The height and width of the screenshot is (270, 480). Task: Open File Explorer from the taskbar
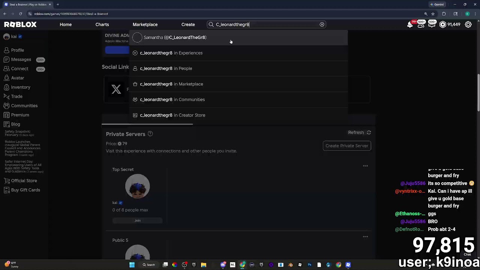(204, 265)
